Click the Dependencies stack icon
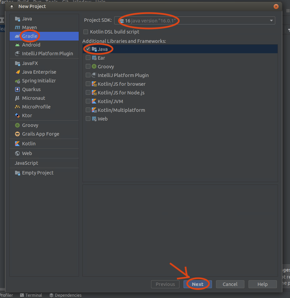Viewport: 290px width, 298px height. tap(51, 295)
